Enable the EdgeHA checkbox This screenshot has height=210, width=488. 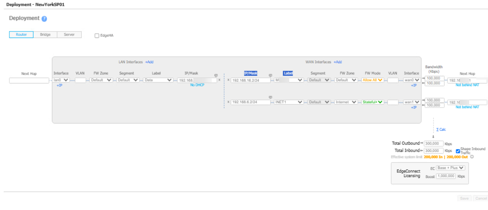click(97, 36)
